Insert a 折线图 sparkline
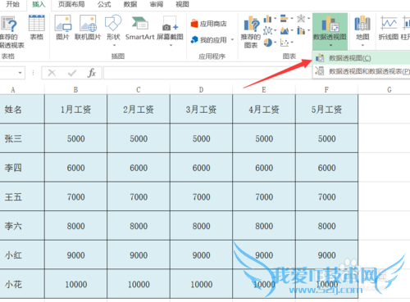410x302 pixels. click(x=389, y=28)
